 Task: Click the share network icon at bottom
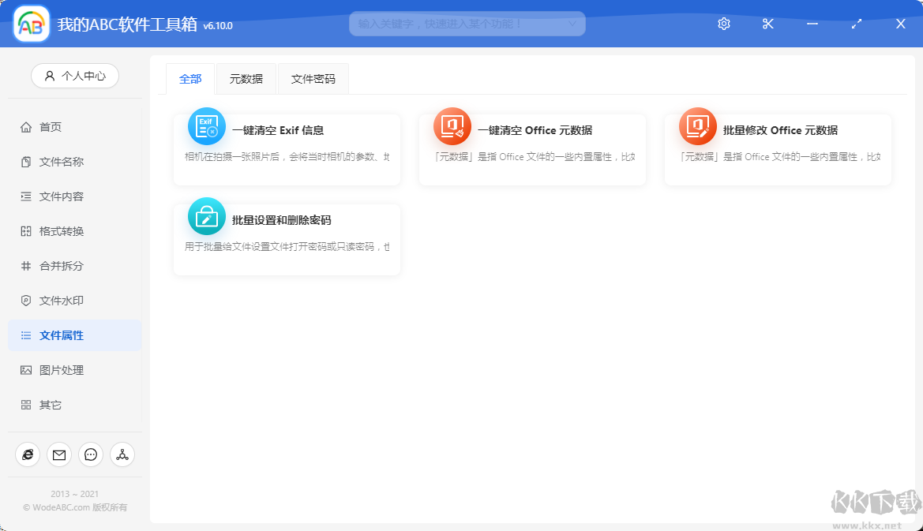(122, 454)
